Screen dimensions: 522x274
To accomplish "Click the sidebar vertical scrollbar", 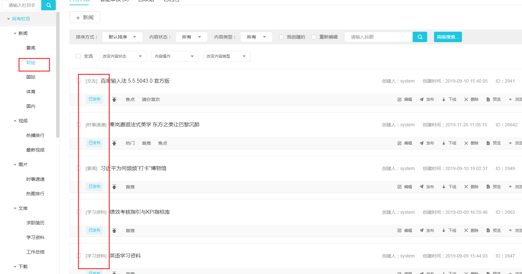I will point(58,75).
